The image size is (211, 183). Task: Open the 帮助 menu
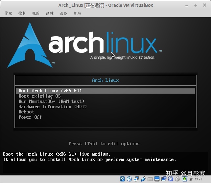point(77,13)
